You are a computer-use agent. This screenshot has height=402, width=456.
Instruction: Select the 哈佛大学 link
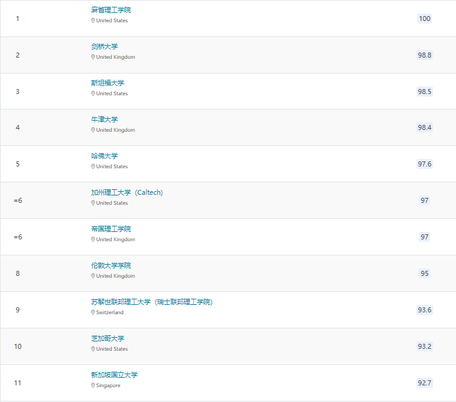click(104, 156)
